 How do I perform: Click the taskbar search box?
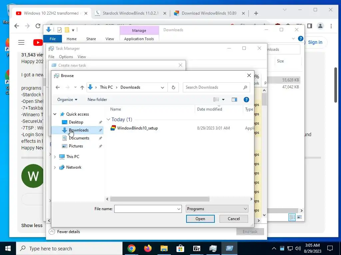pyautogui.click(x=69, y=248)
